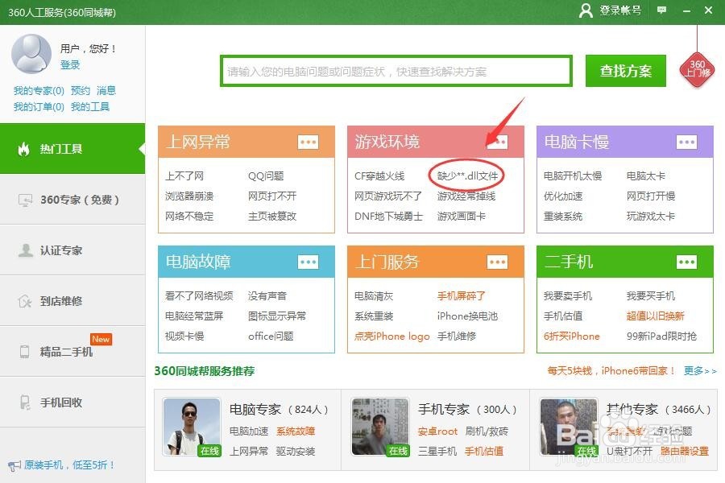Open 手机回收 sidebar tab
This screenshot has width=725, height=483.
click(72, 402)
